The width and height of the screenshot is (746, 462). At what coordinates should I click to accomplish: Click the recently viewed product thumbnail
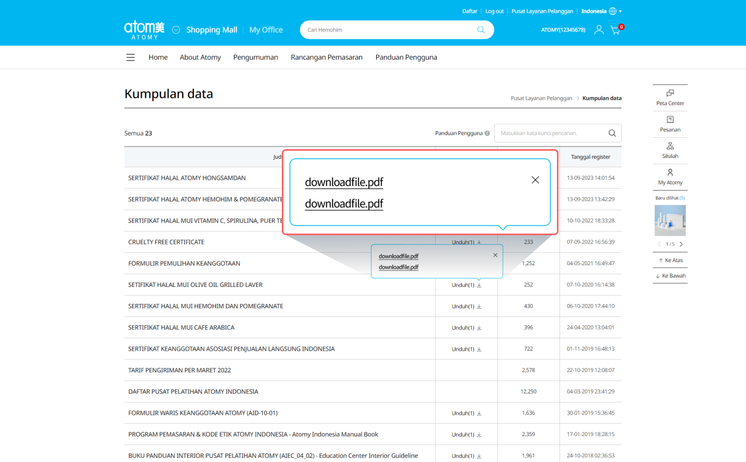point(670,221)
